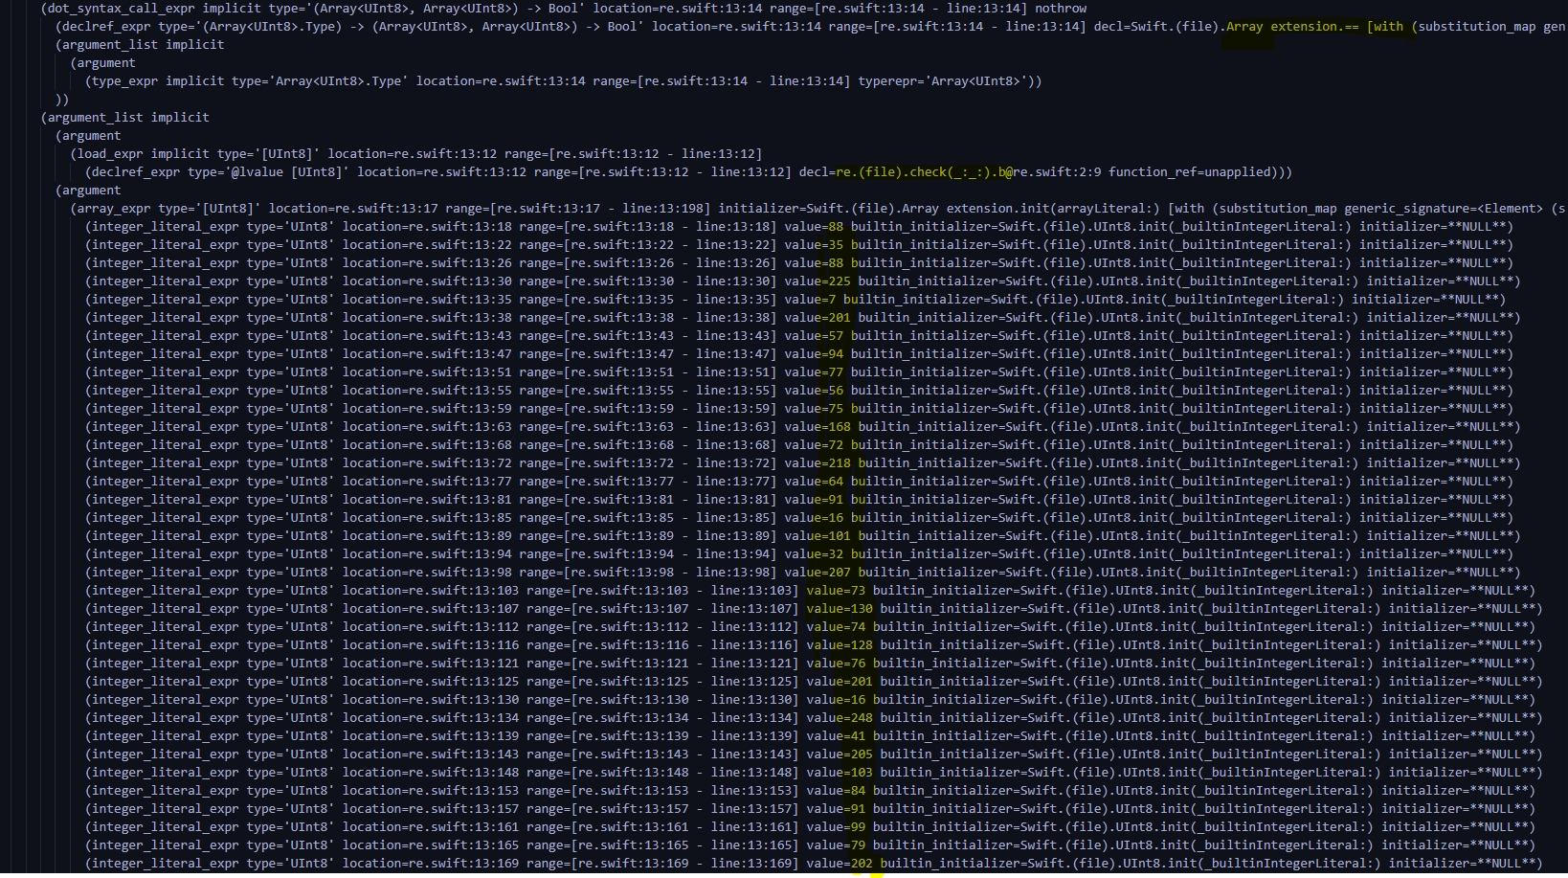Click 'value=57' on the 13:43 line
Image resolution: width=1568 pixels, height=878 pixels.
(814, 335)
